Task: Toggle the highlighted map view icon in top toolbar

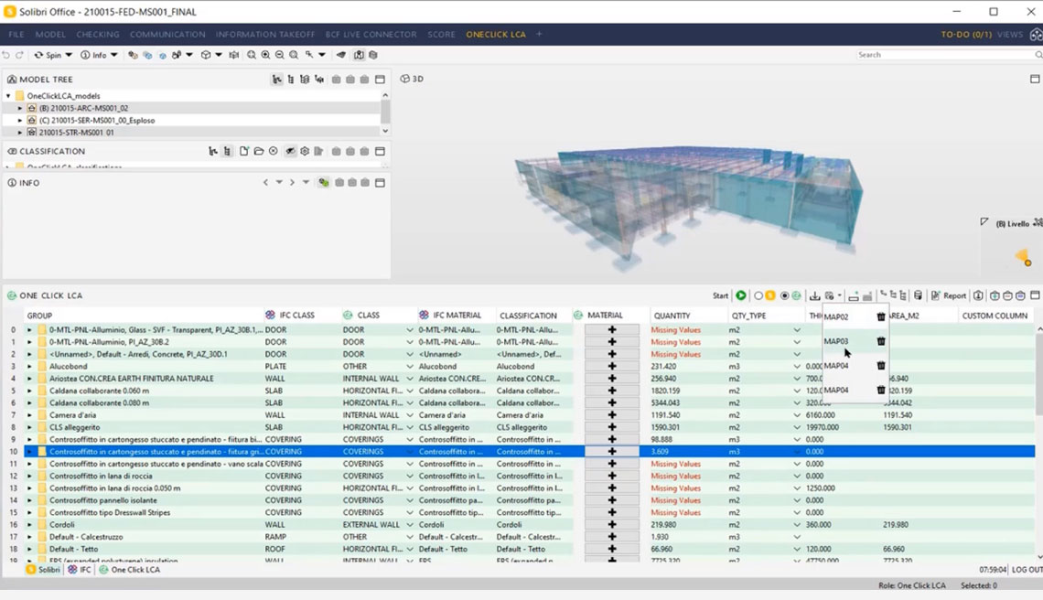Action: click(359, 55)
